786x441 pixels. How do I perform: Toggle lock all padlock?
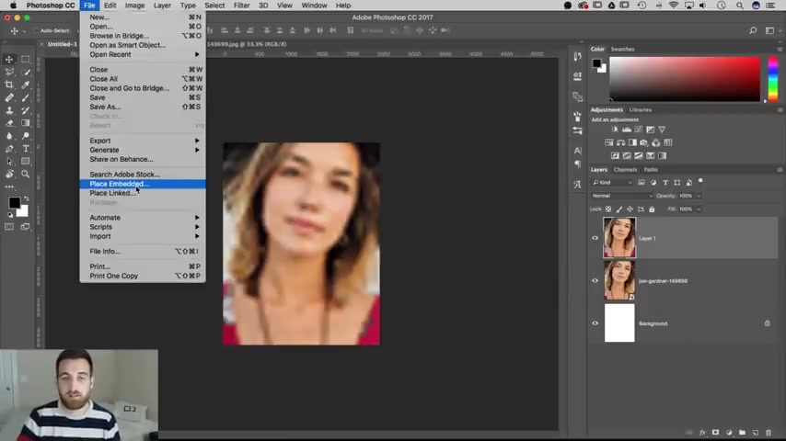pos(652,209)
